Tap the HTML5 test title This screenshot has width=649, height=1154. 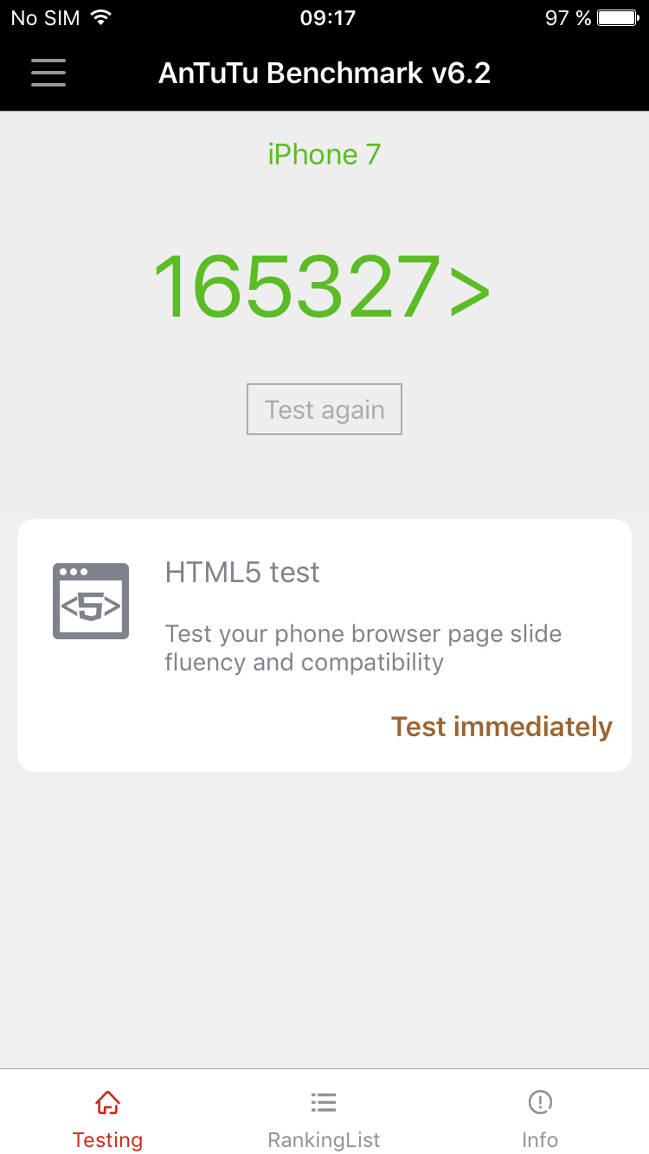pos(242,572)
